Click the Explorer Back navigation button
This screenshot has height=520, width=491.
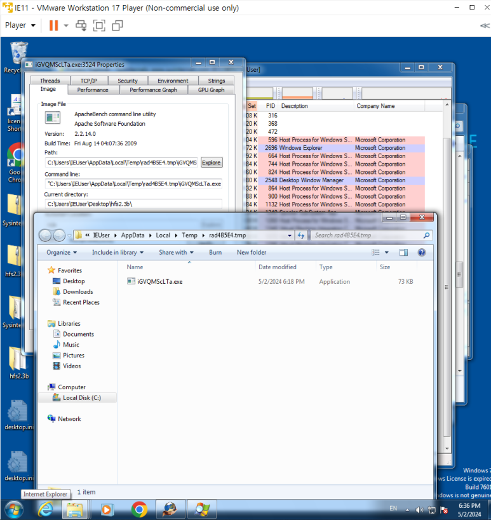click(x=46, y=235)
